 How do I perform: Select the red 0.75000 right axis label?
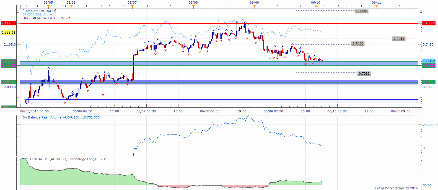click(x=429, y=23)
